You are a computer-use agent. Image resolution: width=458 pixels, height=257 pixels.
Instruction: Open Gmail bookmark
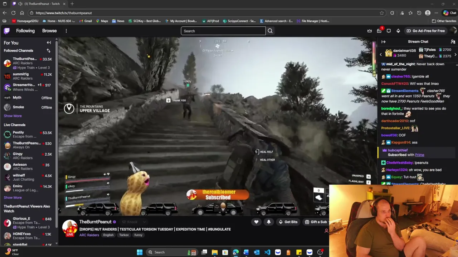pos(85,21)
